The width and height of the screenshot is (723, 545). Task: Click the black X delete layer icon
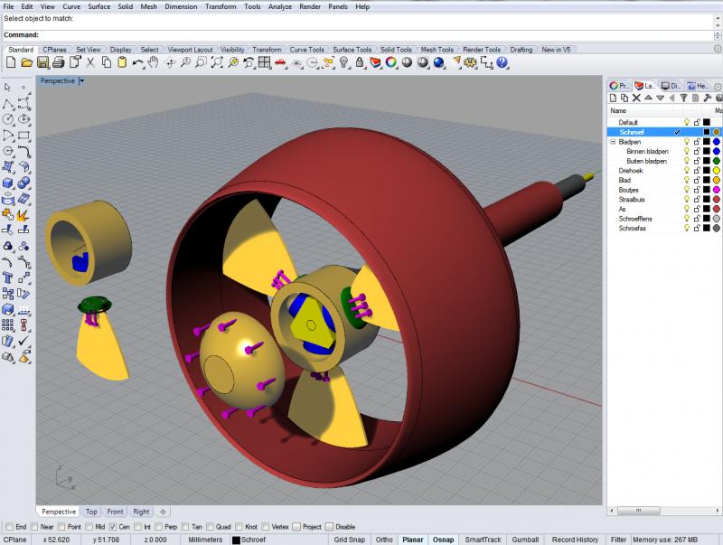point(636,98)
